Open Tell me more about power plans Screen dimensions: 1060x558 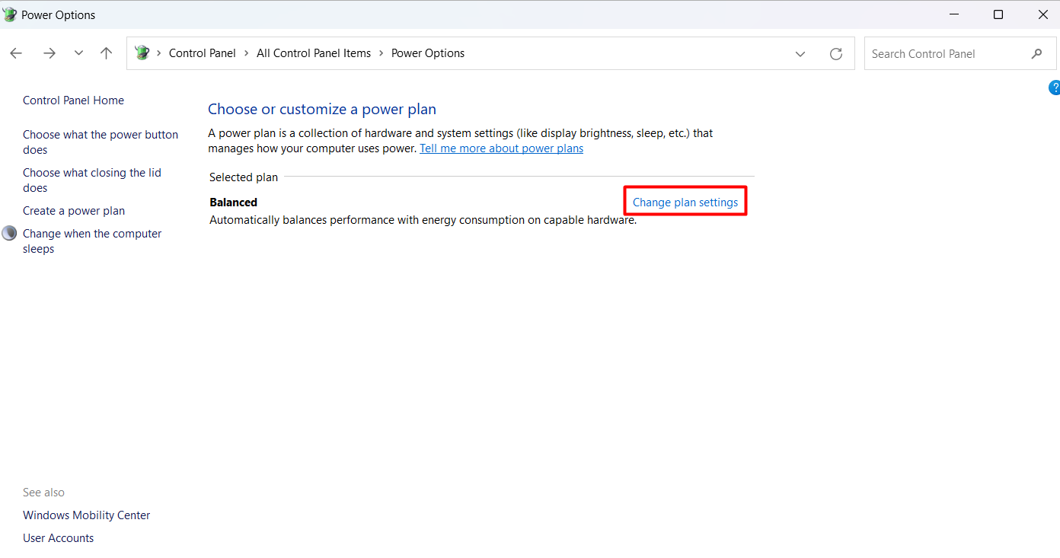pyautogui.click(x=501, y=148)
